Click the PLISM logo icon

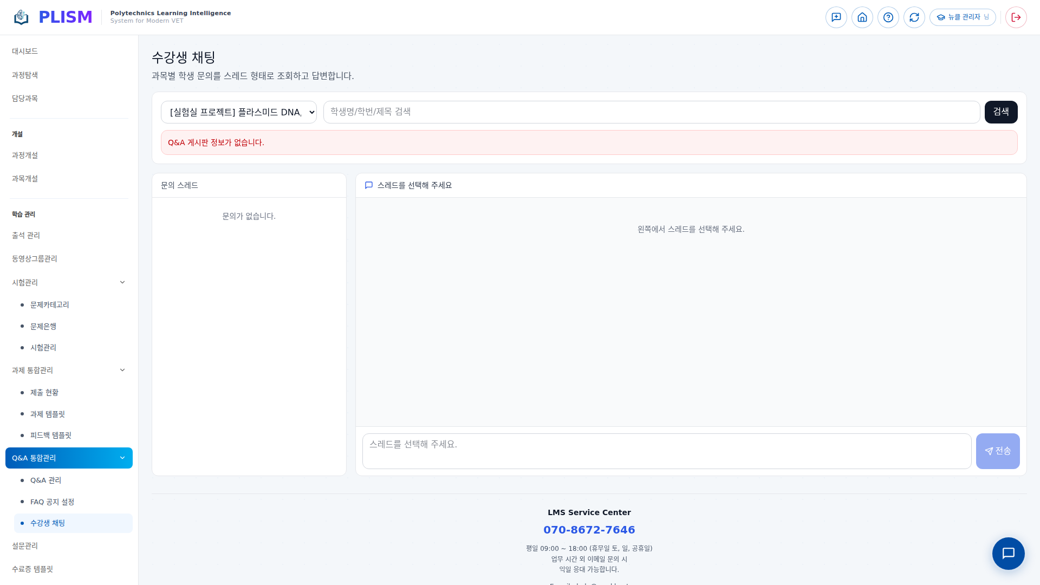pos(21,17)
